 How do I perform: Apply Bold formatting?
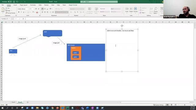[x=19, y=12]
